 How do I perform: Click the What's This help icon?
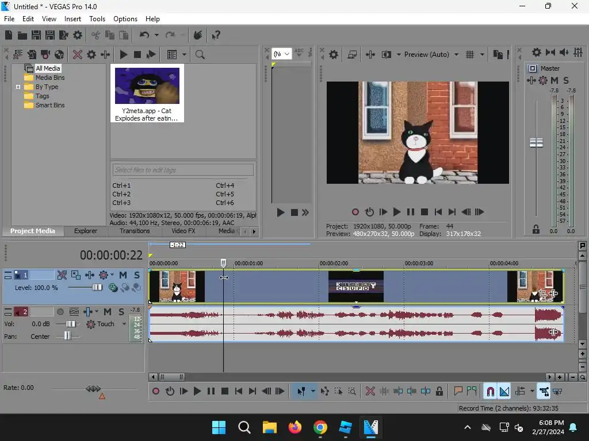[216, 35]
